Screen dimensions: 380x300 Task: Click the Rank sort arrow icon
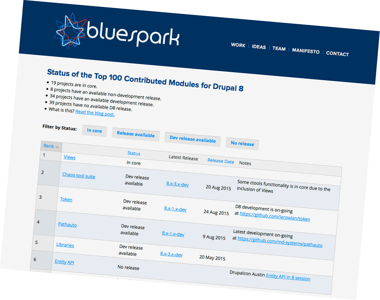point(57,147)
